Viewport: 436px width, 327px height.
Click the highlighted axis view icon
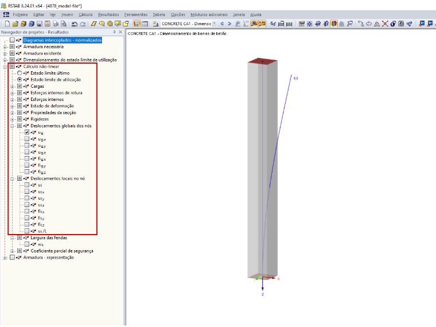pyautogui.click(x=334, y=24)
